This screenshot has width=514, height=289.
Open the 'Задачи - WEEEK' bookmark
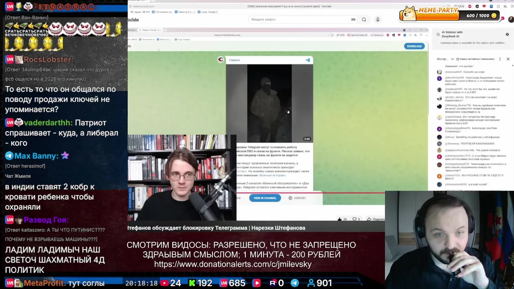(140, 12)
